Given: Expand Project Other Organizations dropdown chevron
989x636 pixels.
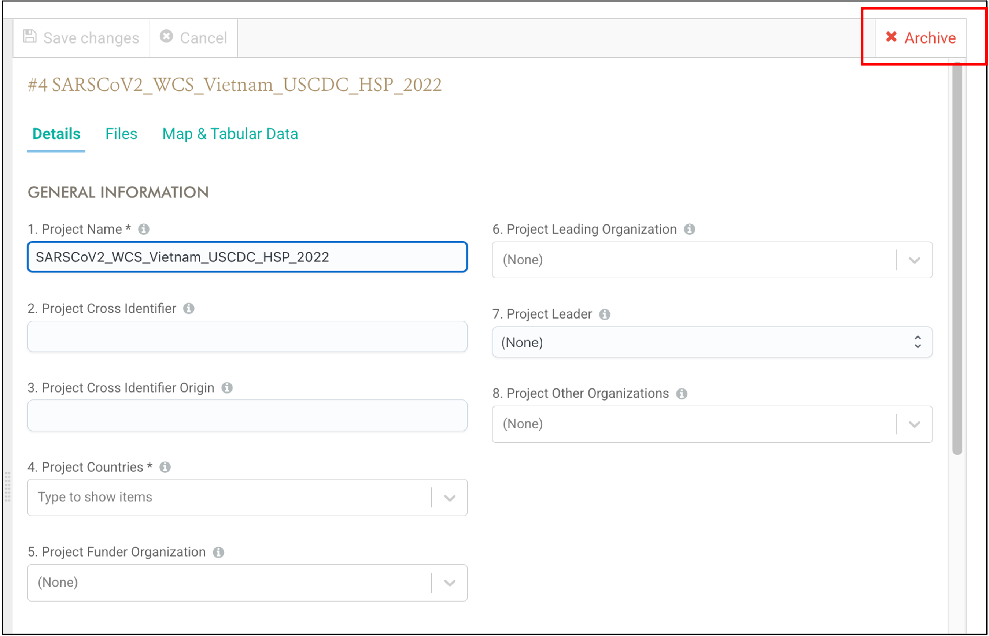Looking at the screenshot, I should (914, 424).
